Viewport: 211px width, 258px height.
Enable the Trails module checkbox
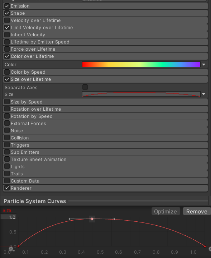(x=7, y=174)
